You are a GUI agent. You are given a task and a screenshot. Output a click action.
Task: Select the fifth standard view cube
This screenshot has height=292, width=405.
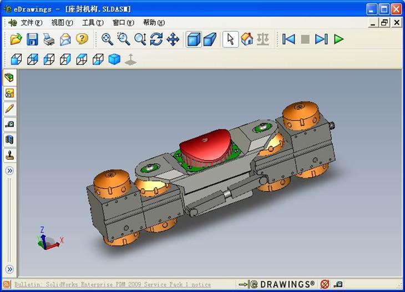(82, 59)
